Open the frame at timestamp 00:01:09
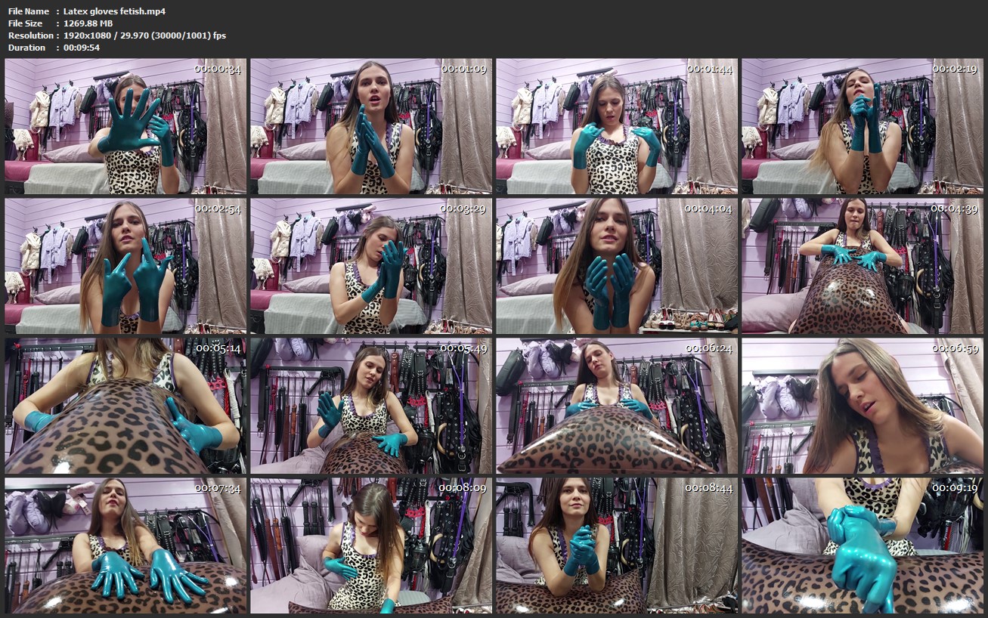The height and width of the screenshot is (618, 988). pos(371,126)
